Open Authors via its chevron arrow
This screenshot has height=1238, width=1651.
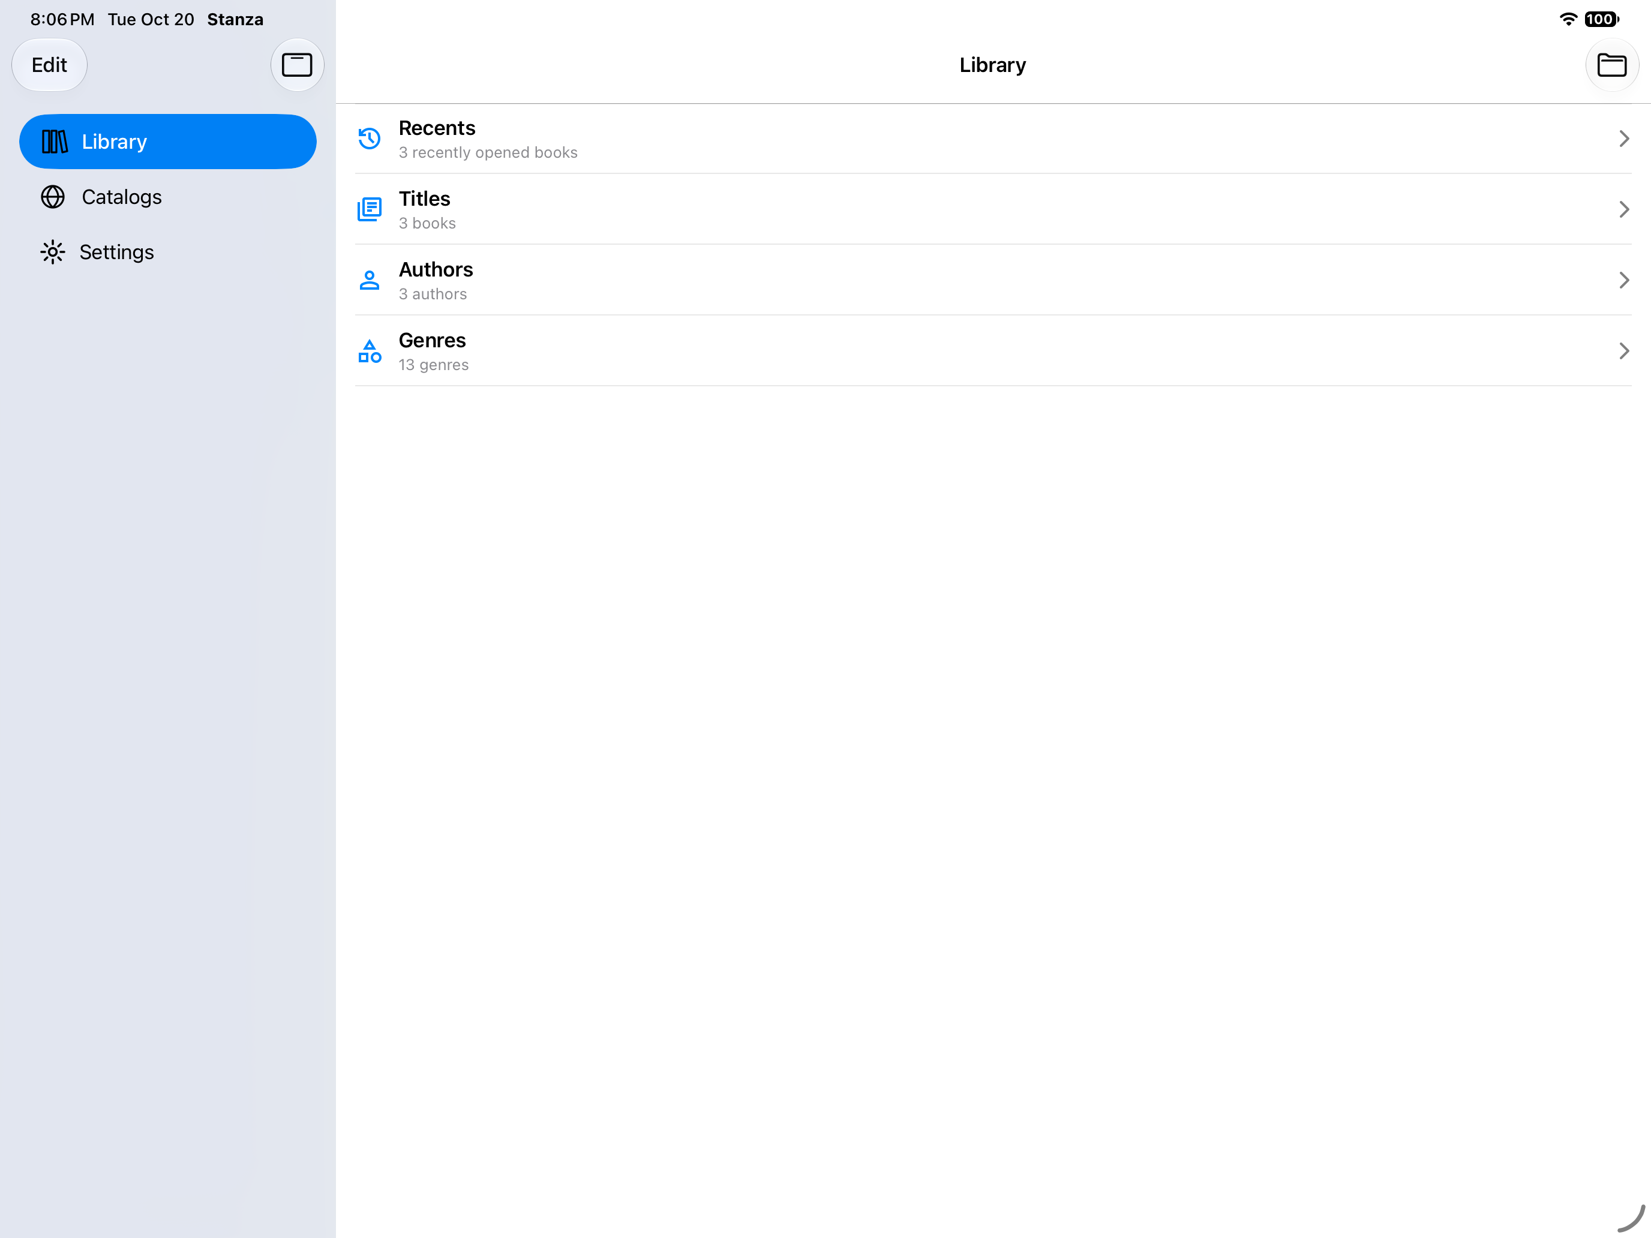tap(1623, 280)
